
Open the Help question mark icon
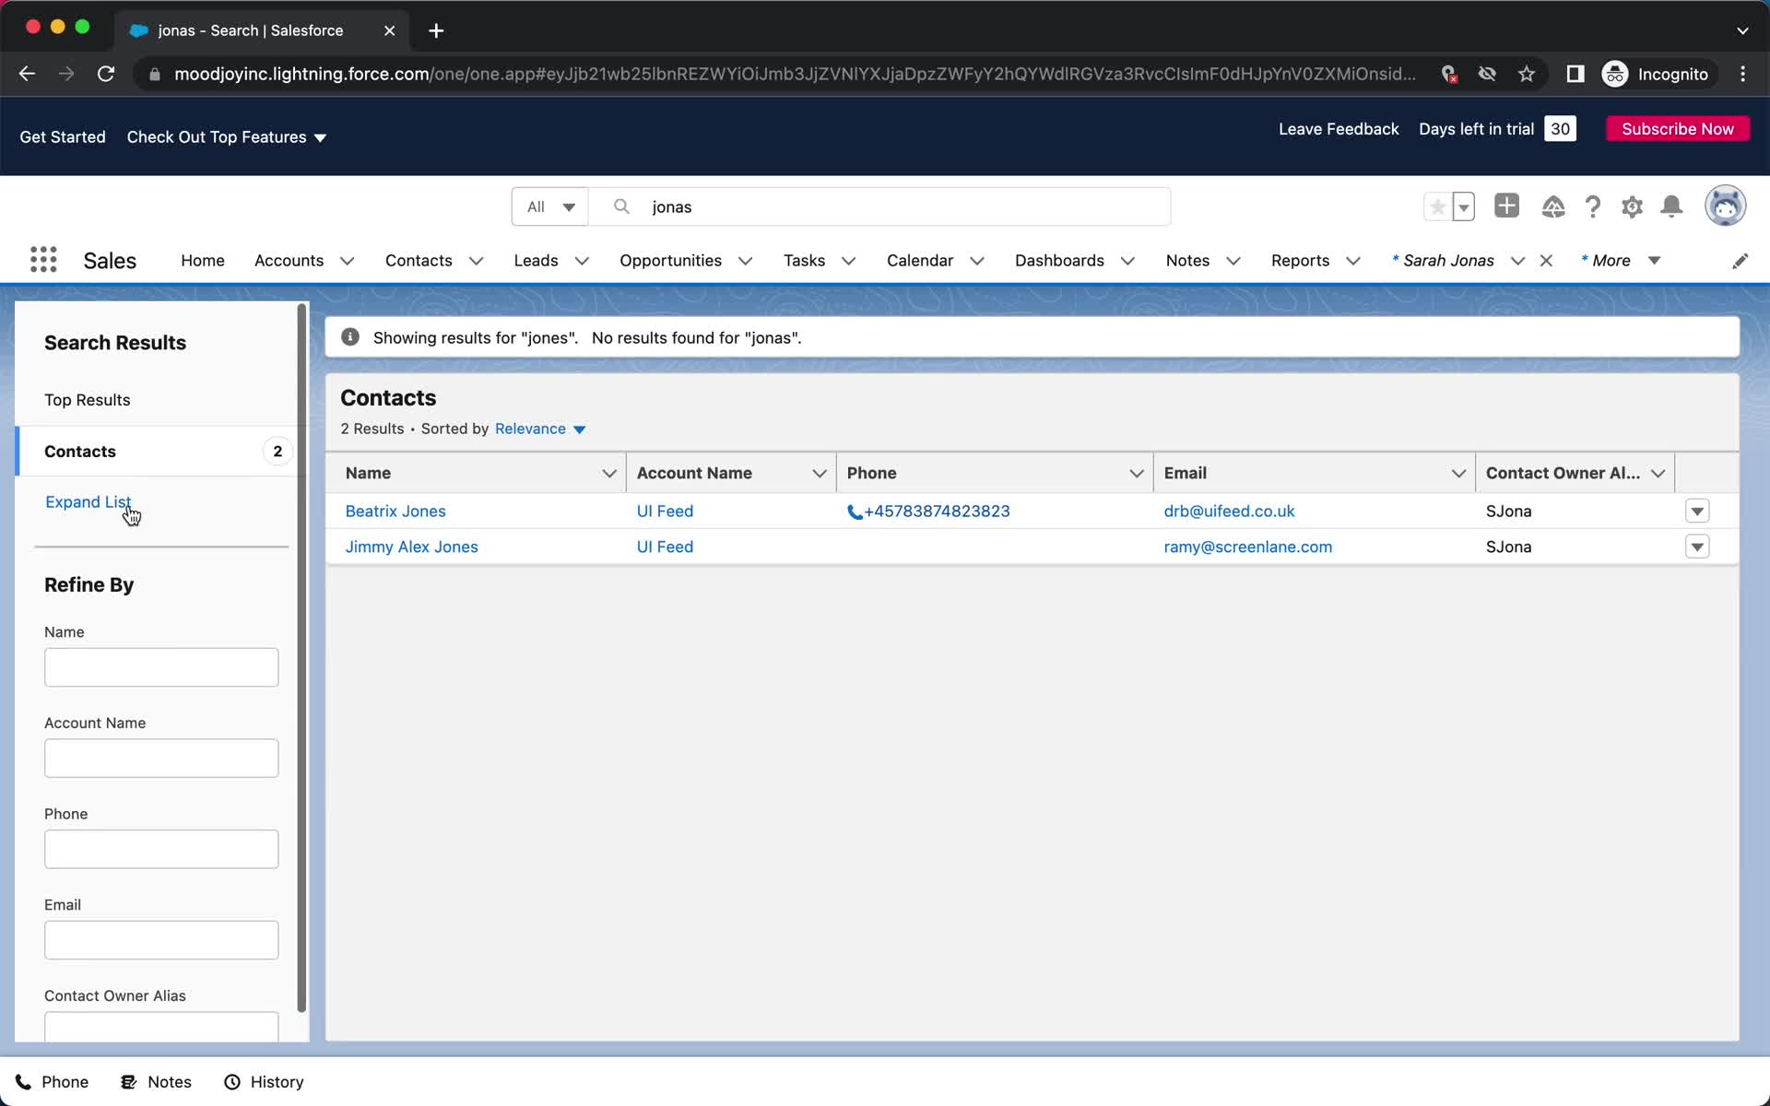pos(1592,207)
